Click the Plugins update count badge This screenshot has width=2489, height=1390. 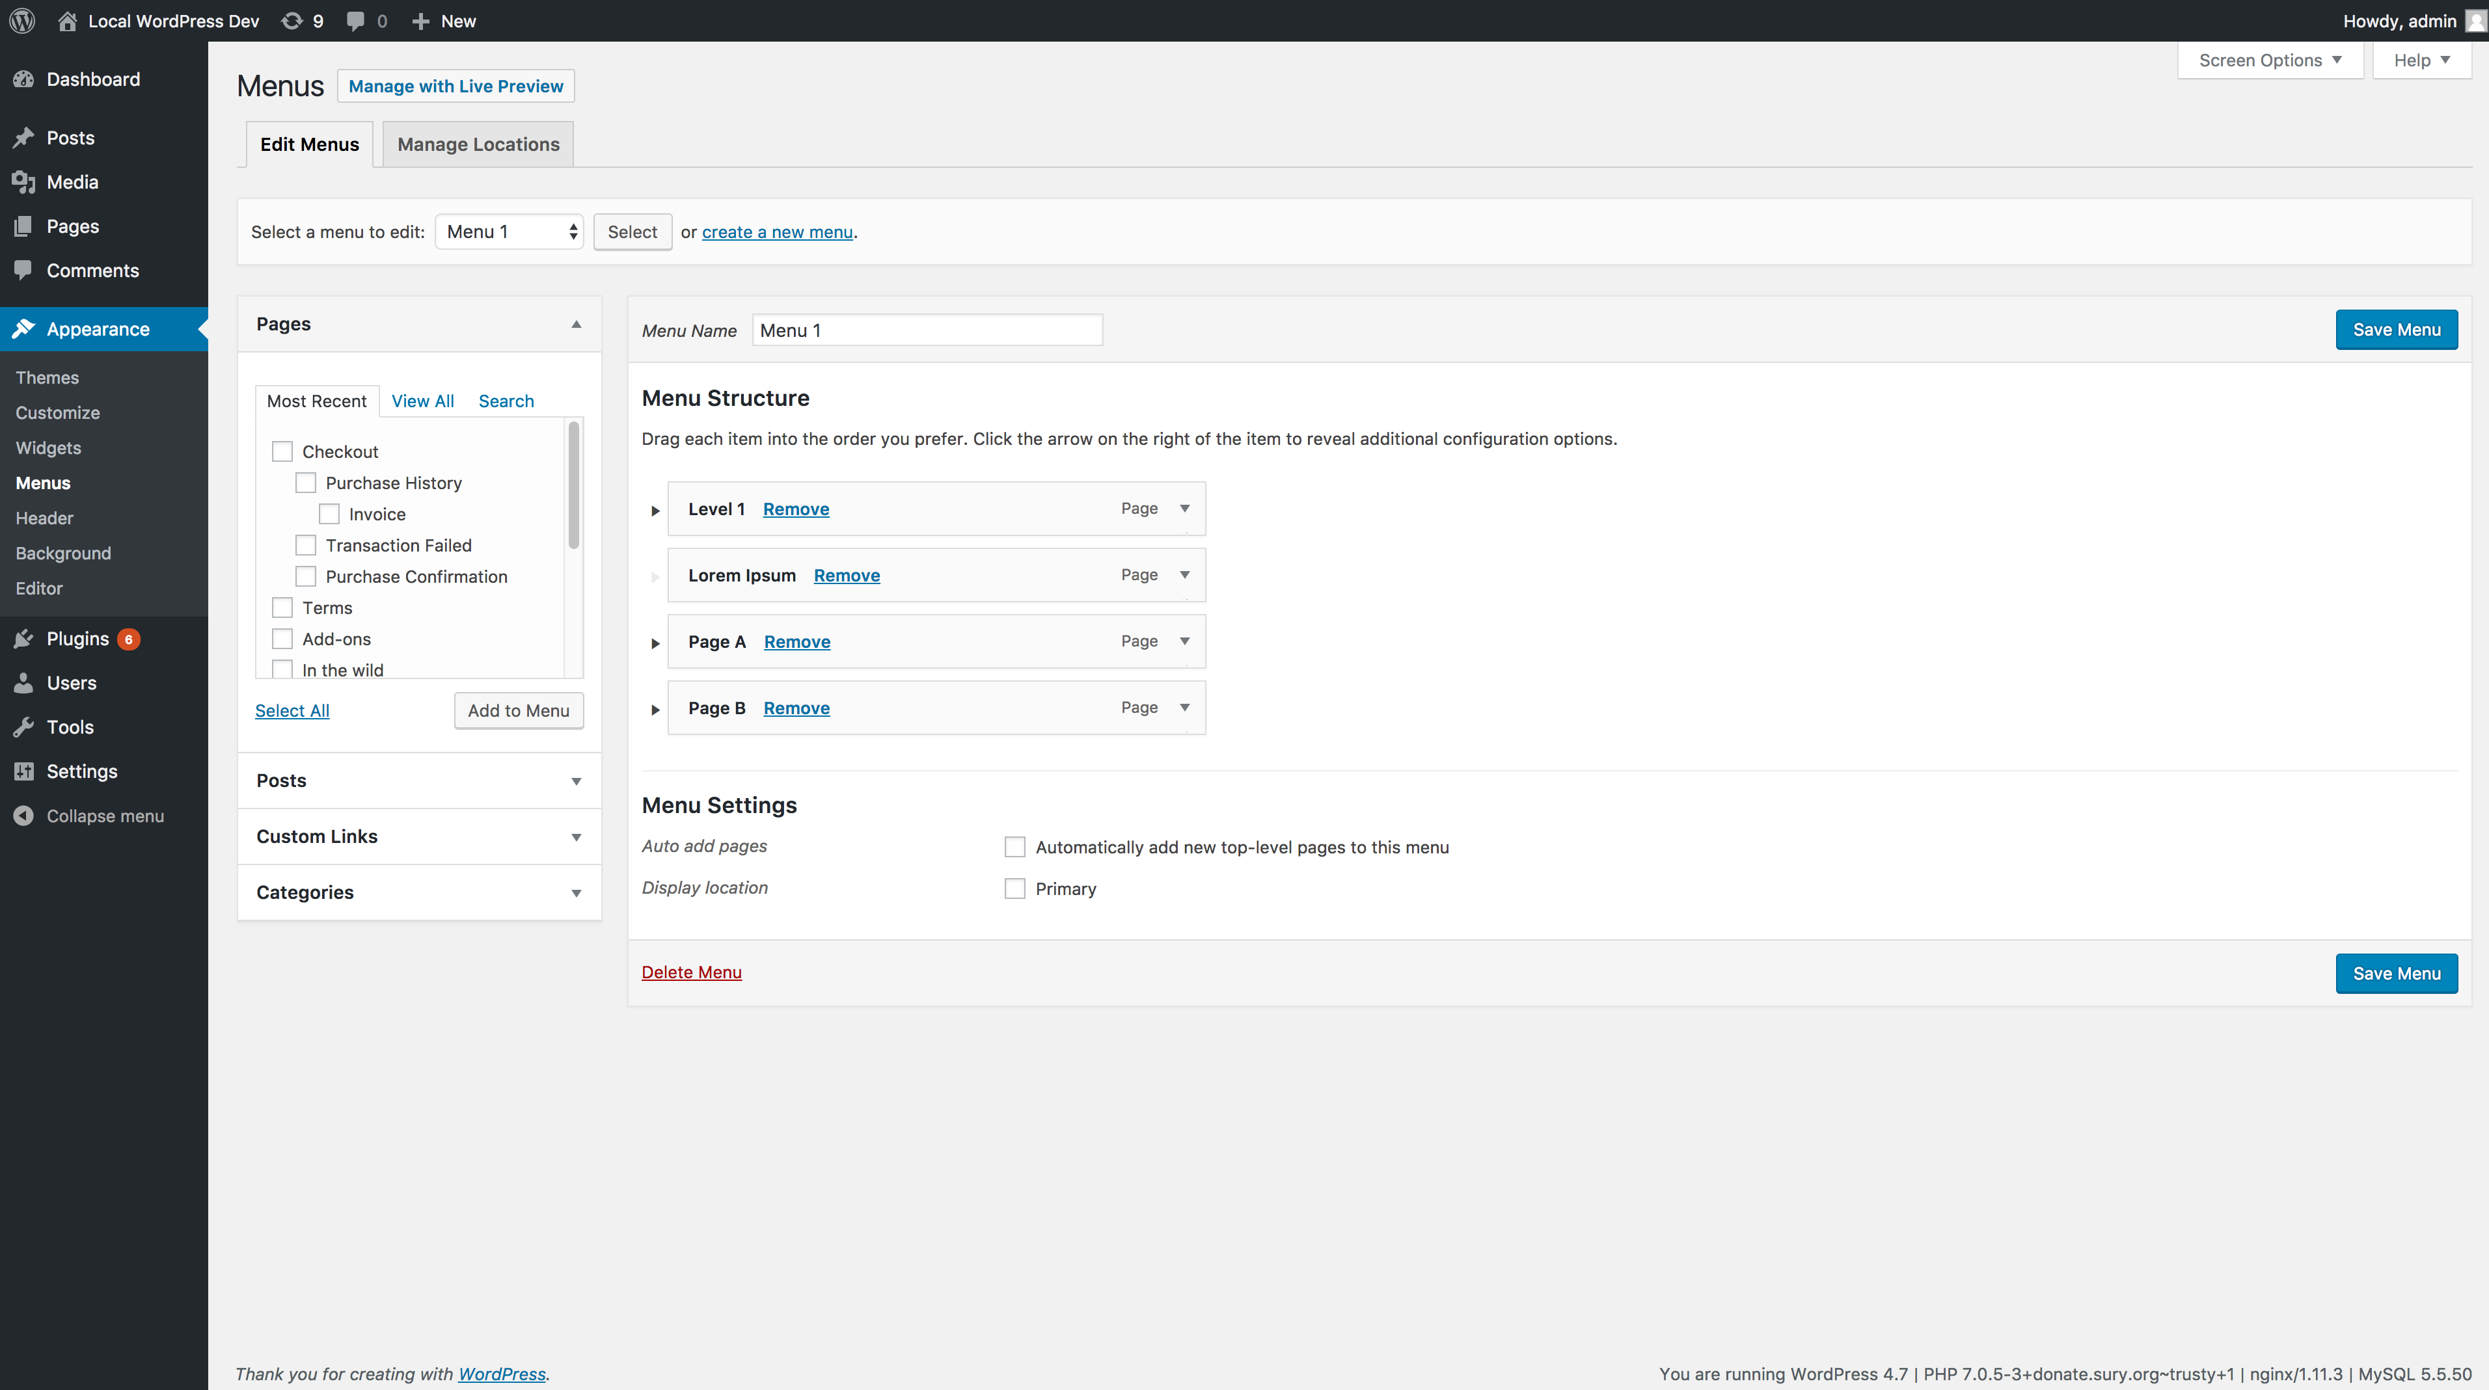click(x=128, y=639)
